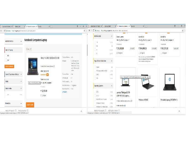This screenshot has width=192, height=144.
Task: Reload page in left browser window
Action: [x=5, y=31]
